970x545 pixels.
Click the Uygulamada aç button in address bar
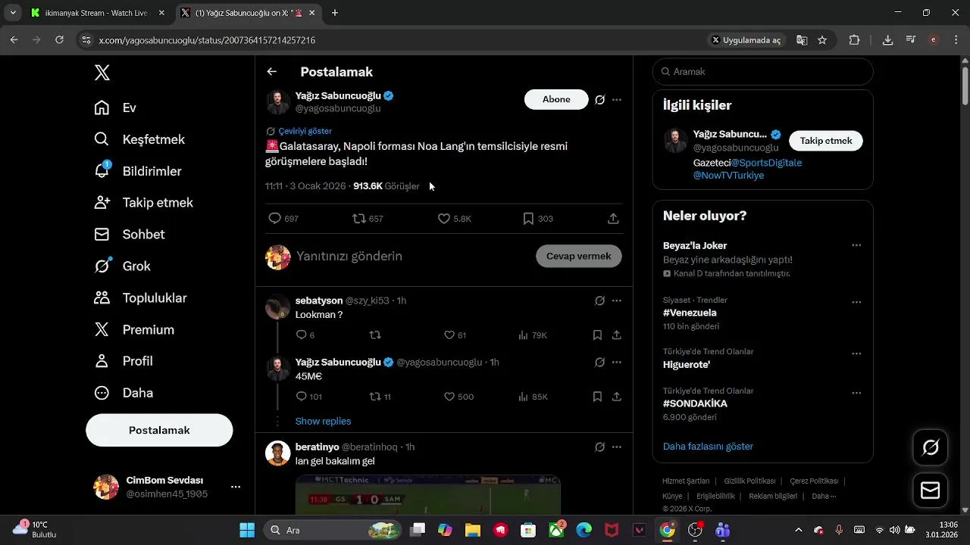pos(746,40)
